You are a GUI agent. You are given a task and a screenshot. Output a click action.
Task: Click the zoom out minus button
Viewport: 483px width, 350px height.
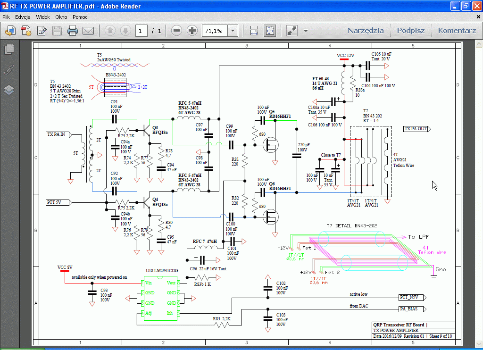[177, 31]
